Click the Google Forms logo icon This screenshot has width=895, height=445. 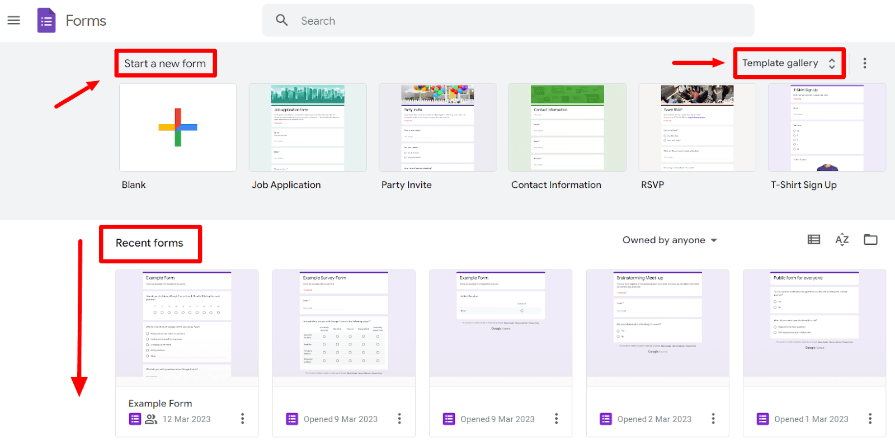(46, 21)
